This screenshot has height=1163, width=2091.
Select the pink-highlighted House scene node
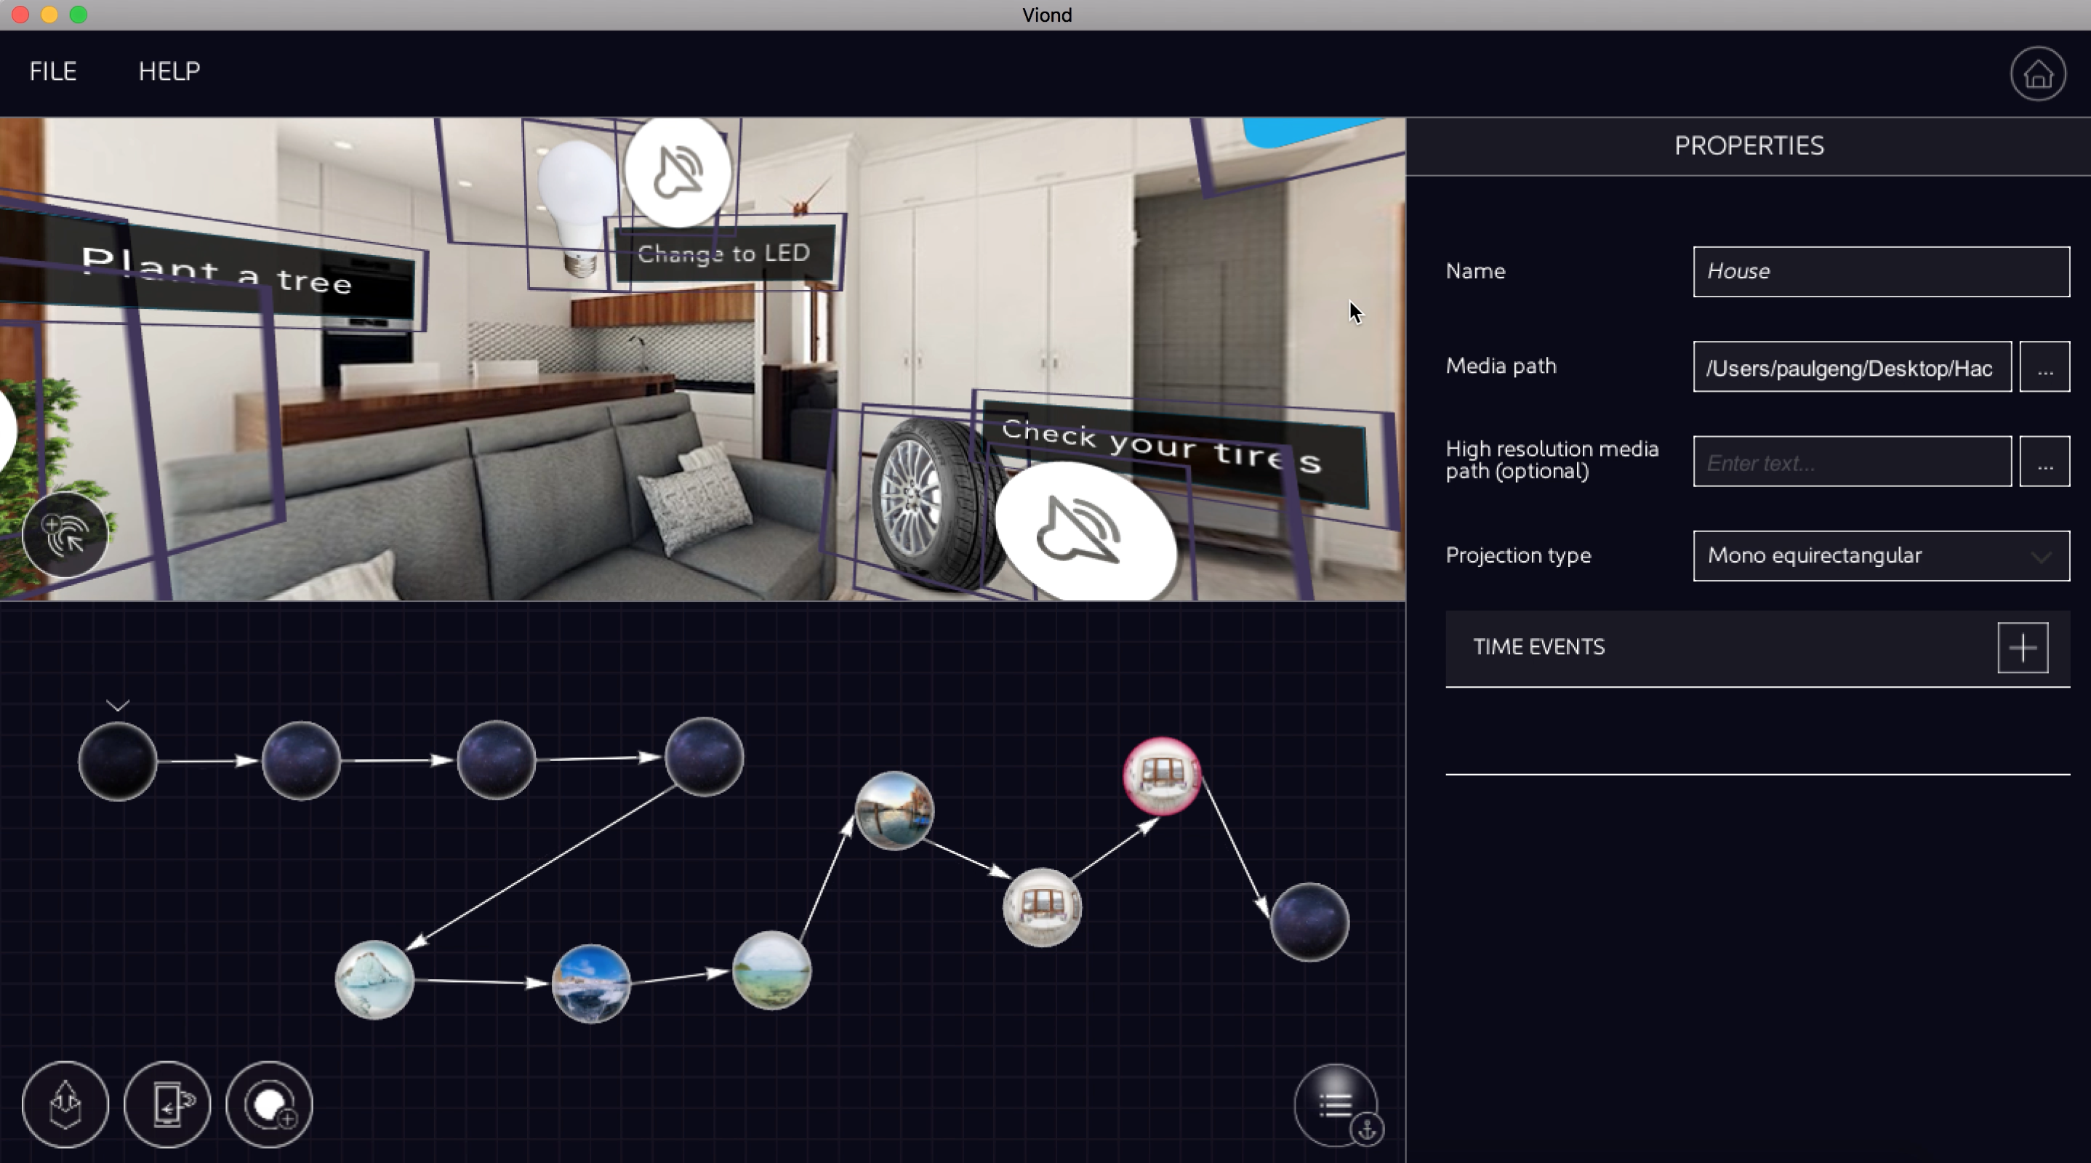pyautogui.click(x=1161, y=776)
